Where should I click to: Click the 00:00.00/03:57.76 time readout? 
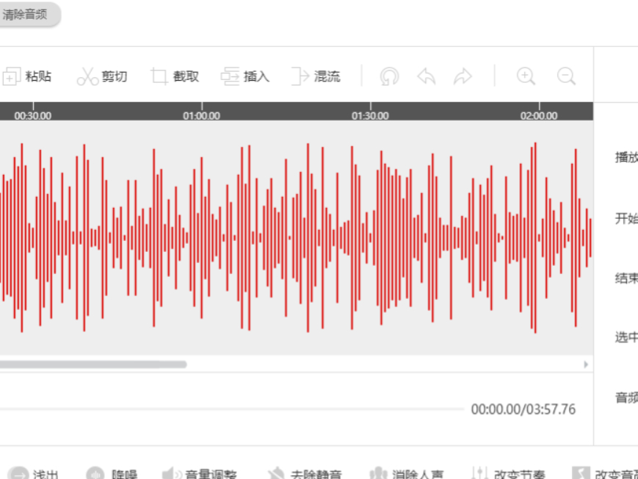tap(523, 409)
